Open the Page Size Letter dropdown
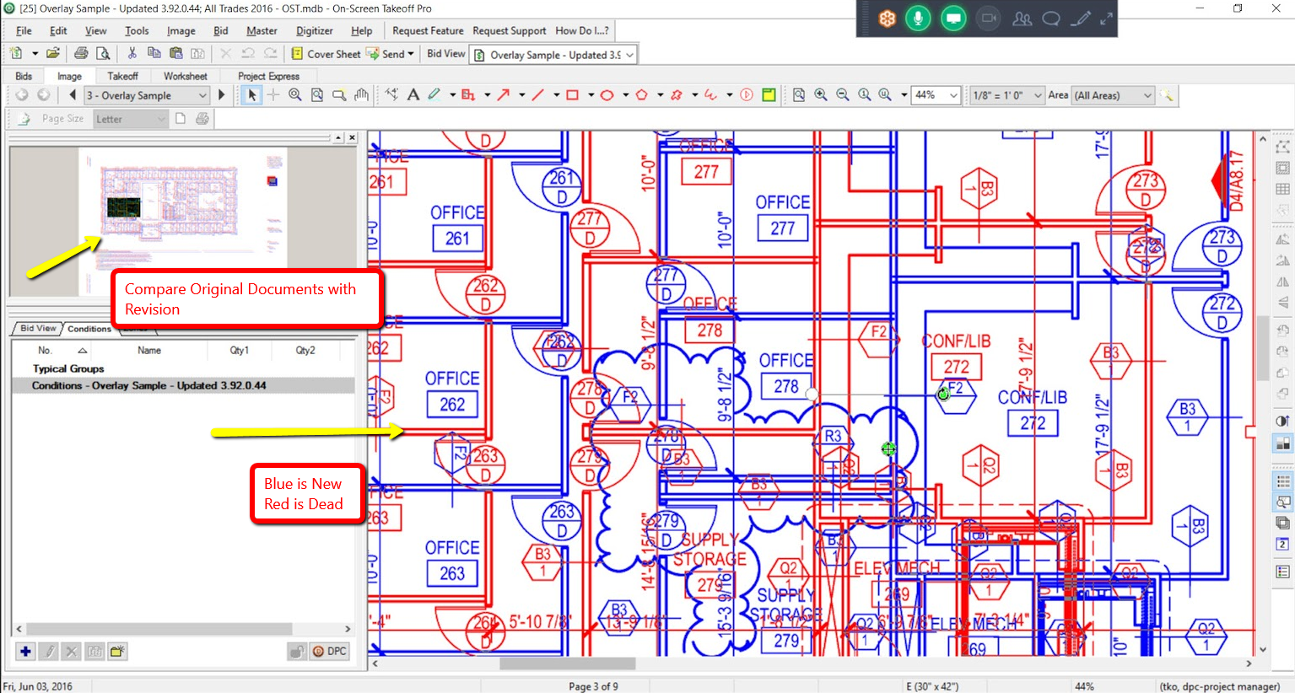1295x693 pixels. point(130,119)
